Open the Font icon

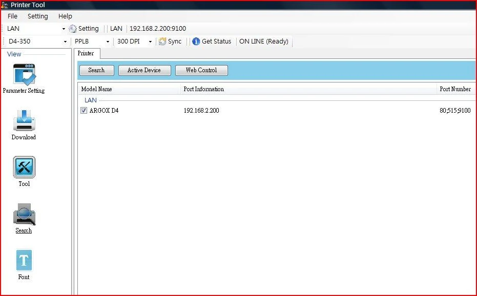point(24,260)
